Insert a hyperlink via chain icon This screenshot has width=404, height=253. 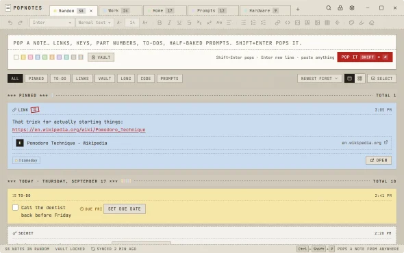coord(277,23)
